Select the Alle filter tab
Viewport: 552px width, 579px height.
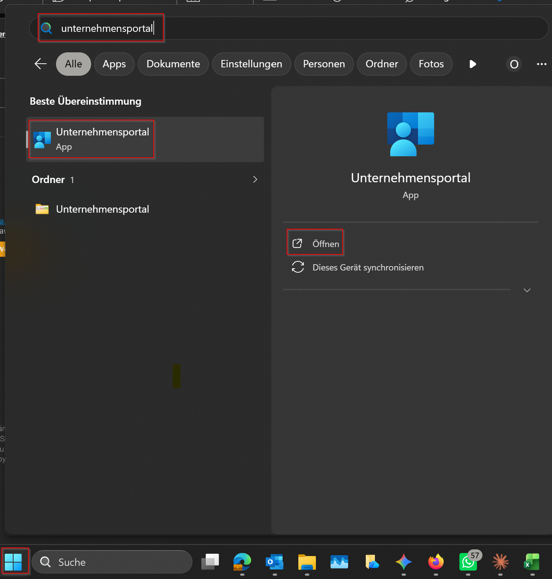coord(74,64)
